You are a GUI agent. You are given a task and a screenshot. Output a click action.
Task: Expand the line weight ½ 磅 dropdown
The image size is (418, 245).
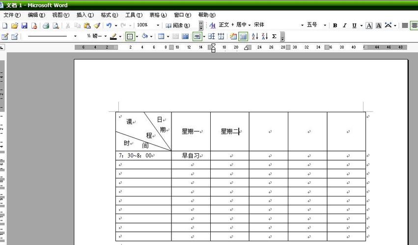(x=106, y=36)
